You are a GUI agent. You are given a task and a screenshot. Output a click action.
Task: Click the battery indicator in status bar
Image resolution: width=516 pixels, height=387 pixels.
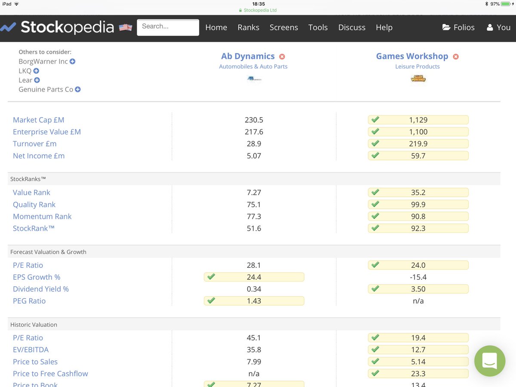(507, 4)
